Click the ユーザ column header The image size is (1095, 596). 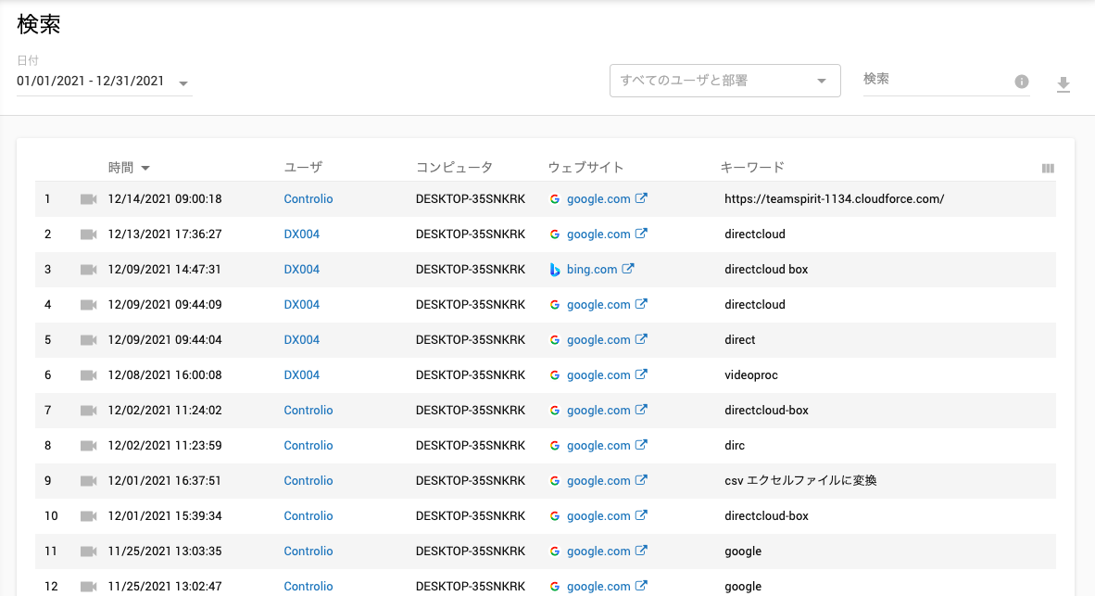pos(303,168)
